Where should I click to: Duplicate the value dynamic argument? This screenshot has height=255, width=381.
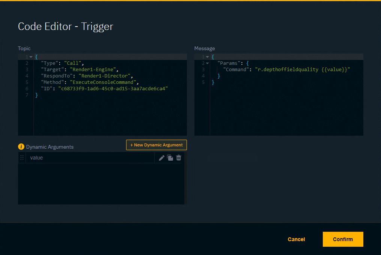[170, 158]
